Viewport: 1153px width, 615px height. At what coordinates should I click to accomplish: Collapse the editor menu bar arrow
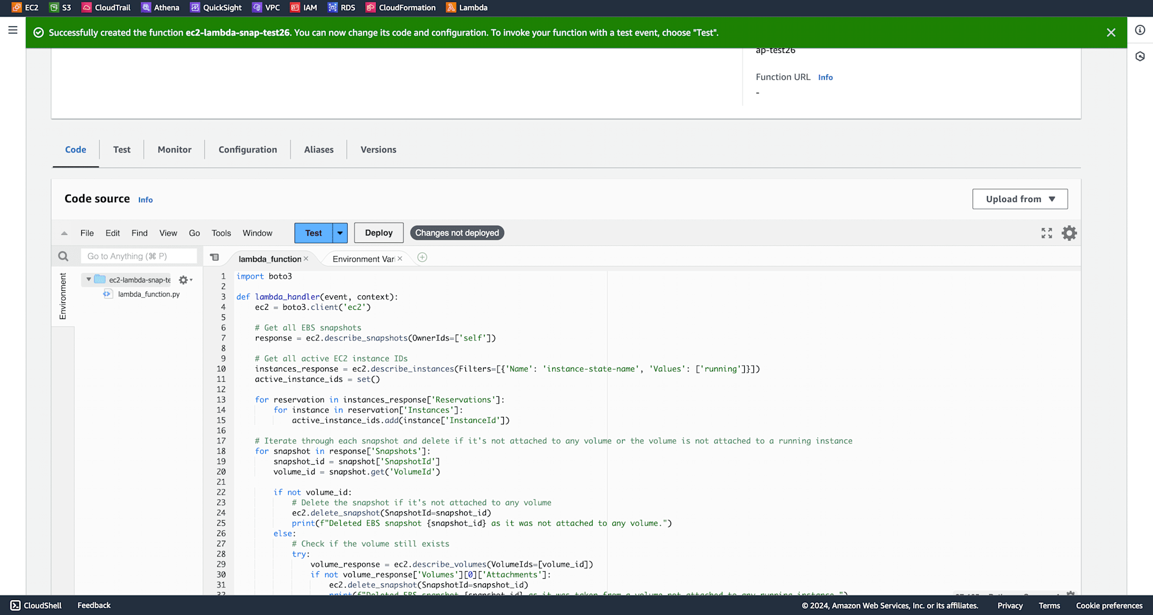[x=64, y=233]
